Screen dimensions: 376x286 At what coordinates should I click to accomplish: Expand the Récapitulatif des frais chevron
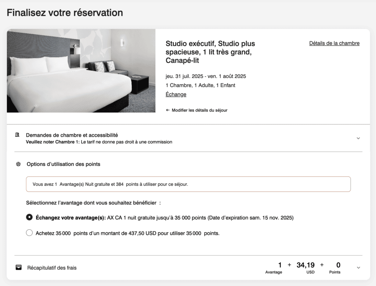tap(358, 268)
